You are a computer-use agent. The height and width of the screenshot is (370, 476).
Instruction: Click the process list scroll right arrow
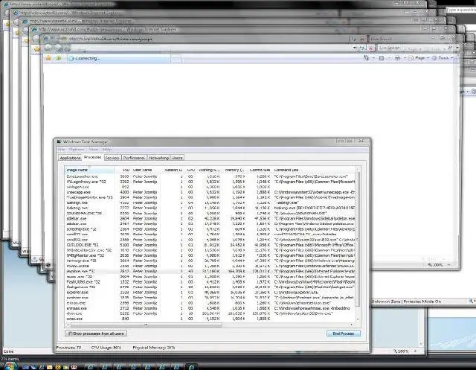(x=352, y=325)
